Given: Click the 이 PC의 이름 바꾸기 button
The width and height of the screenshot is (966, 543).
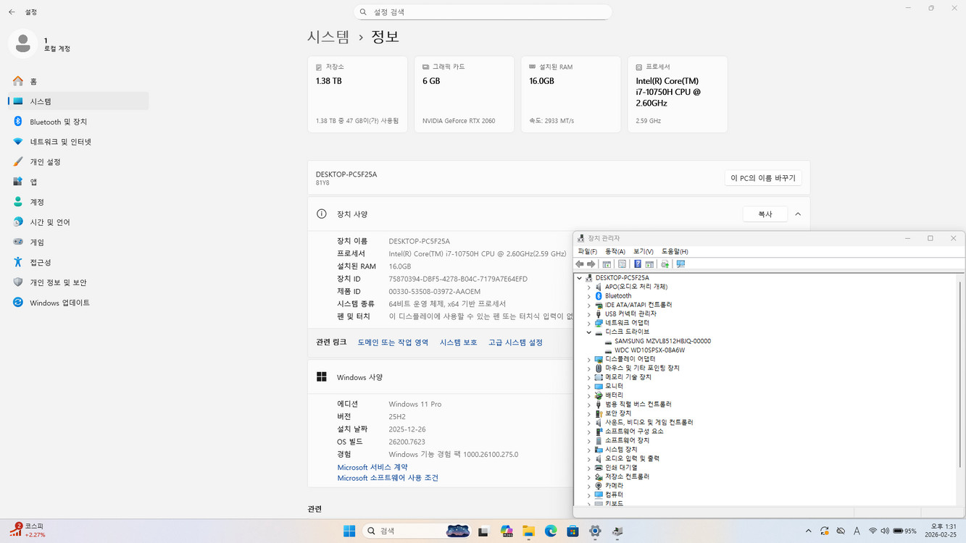Looking at the screenshot, I should (x=762, y=177).
